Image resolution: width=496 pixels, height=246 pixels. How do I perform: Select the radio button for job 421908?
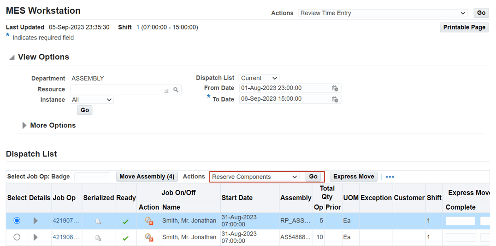pos(17,237)
